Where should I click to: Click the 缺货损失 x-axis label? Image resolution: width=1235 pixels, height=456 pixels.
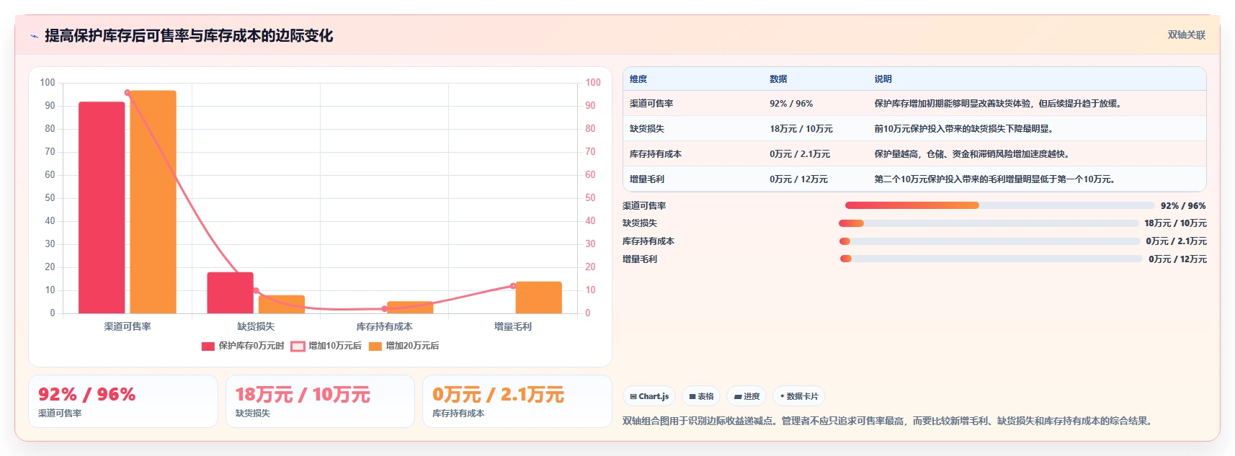[x=256, y=326]
